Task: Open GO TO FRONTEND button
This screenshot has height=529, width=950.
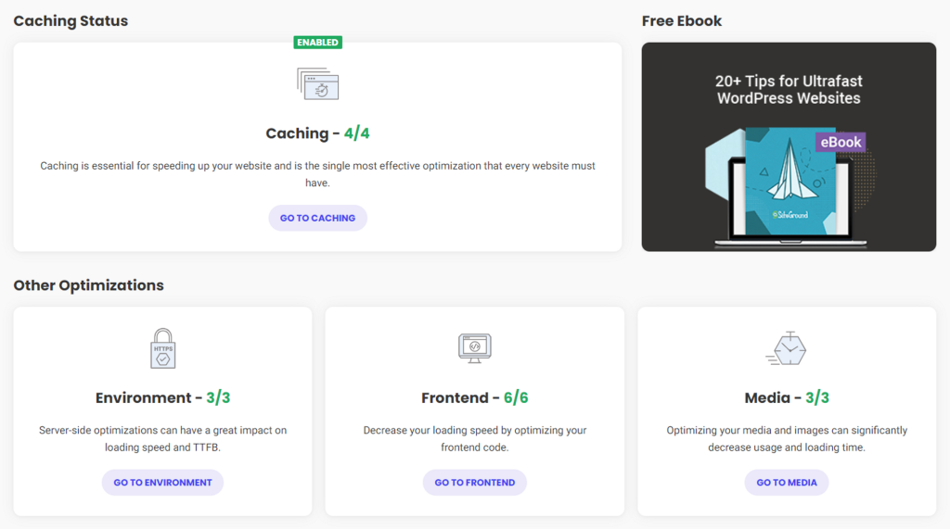Action: 474,483
